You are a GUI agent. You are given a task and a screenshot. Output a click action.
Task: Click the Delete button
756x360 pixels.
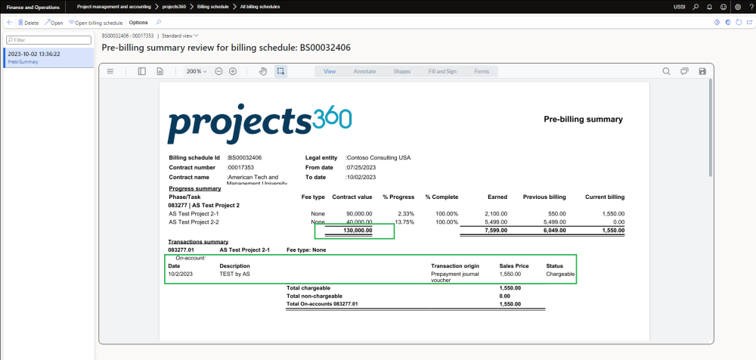pos(27,23)
